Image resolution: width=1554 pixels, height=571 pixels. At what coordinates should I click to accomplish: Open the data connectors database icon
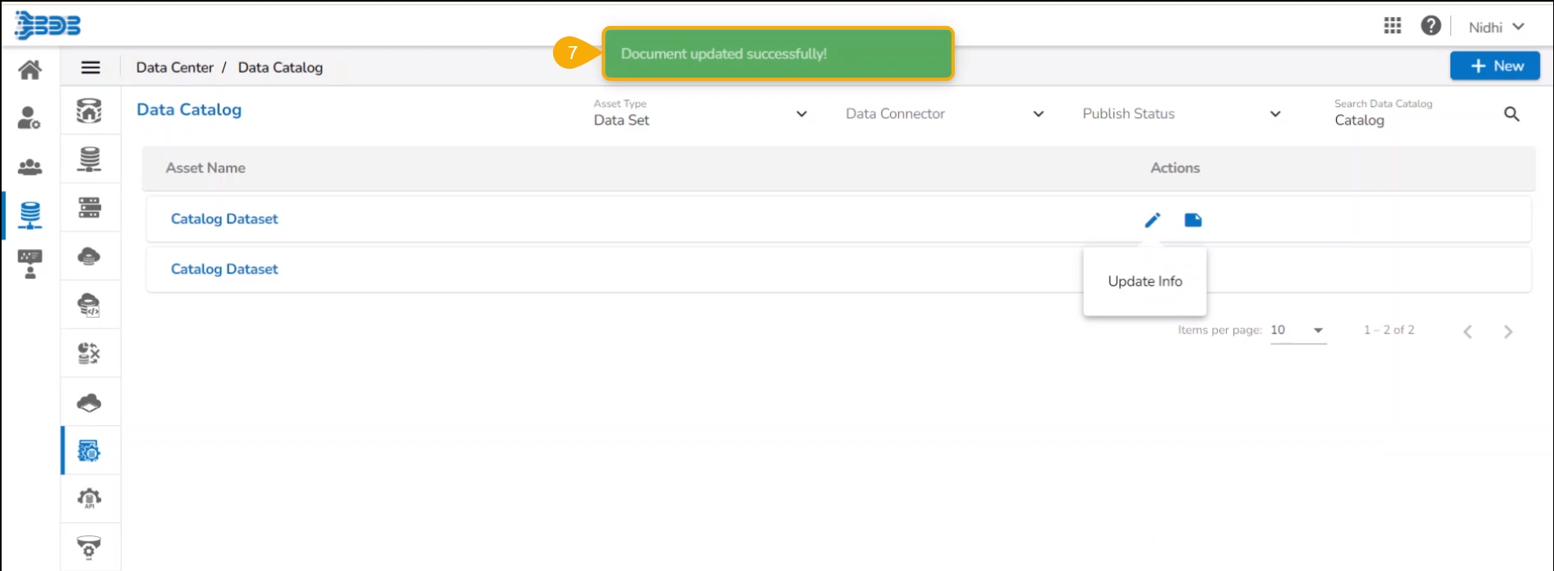pyautogui.click(x=89, y=159)
